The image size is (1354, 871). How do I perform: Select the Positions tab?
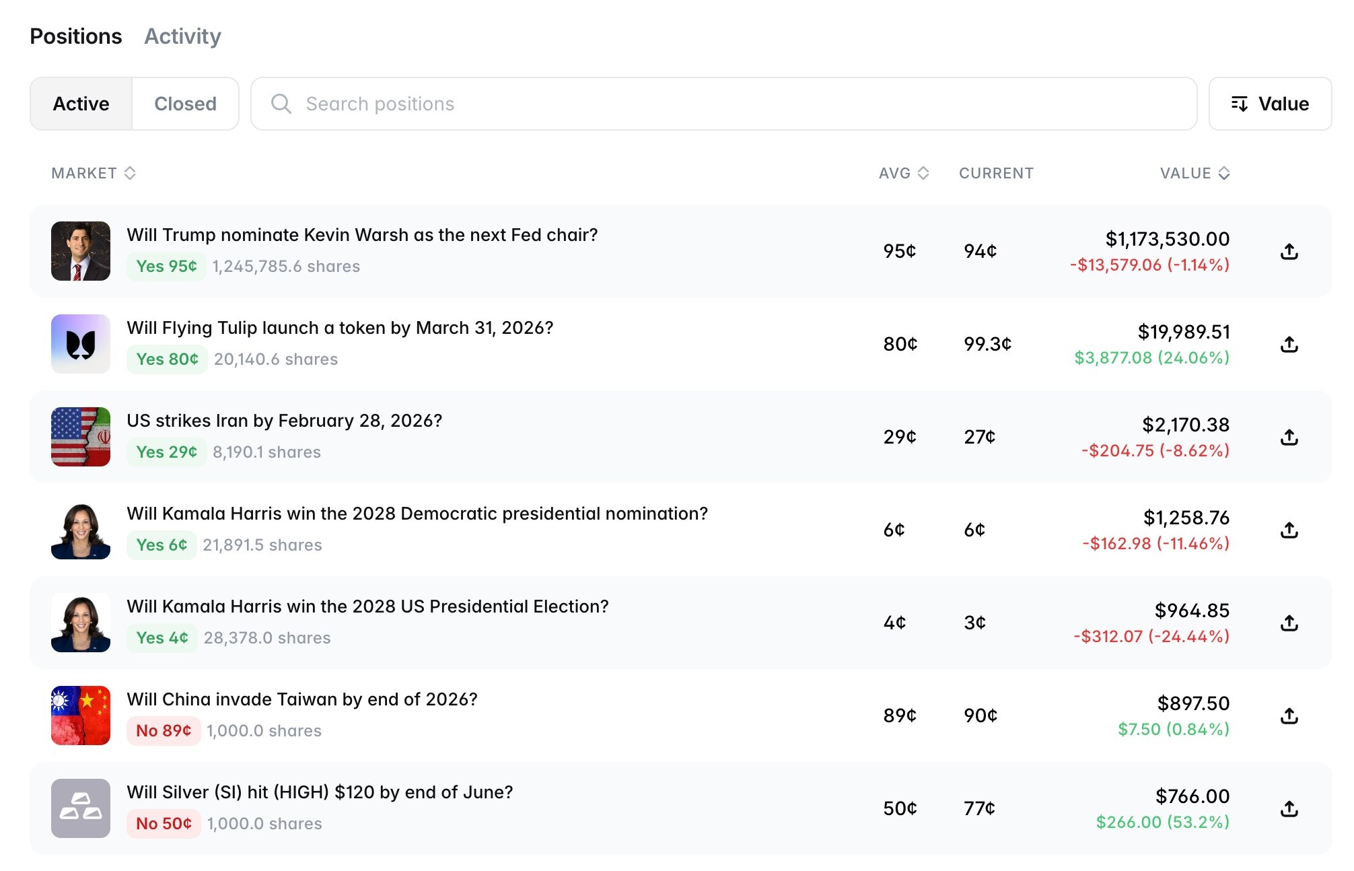76,36
